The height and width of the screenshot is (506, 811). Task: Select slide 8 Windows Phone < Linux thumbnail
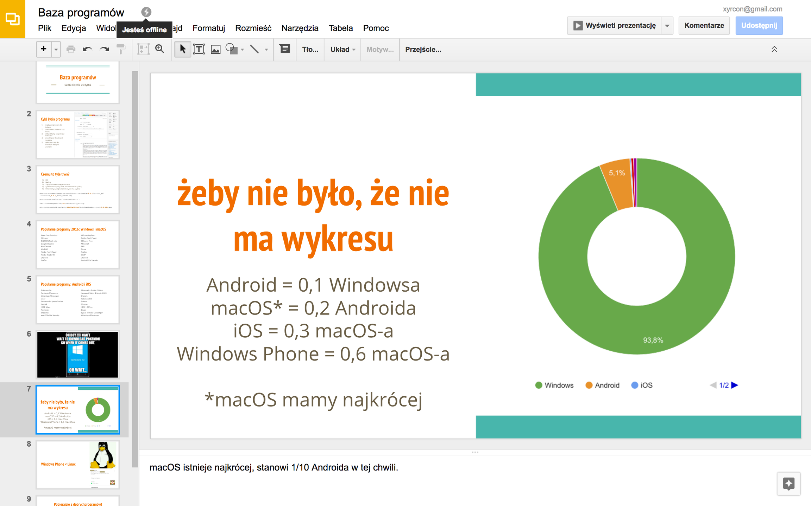(x=78, y=465)
